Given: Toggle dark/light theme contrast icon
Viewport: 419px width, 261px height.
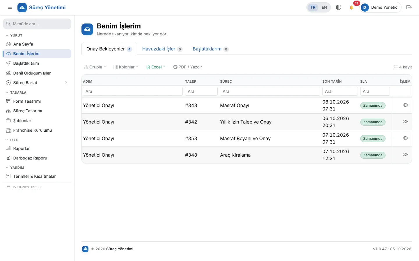Looking at the screenshot, I should (338, 8).
